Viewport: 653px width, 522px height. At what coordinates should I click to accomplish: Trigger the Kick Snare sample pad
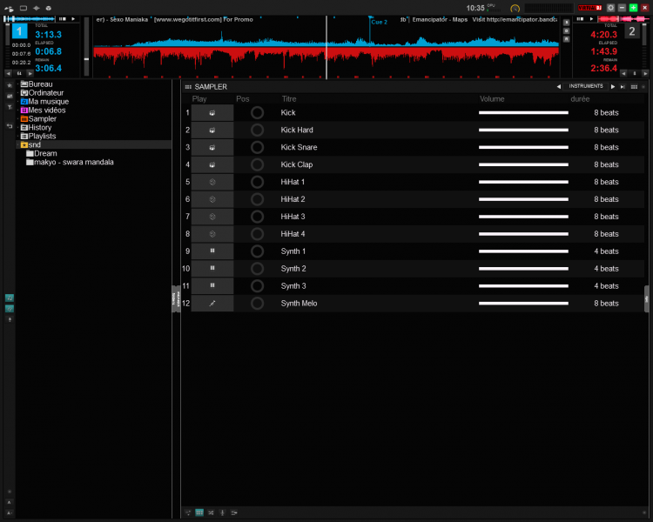coord(212,147)
